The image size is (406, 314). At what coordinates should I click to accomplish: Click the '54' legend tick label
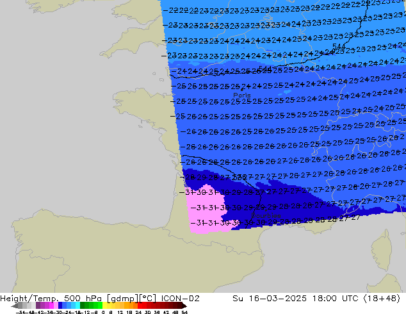coord(184,312)
